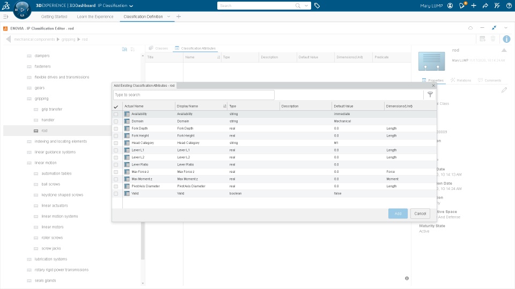Check the Fork Depth attribute checkbox
This screenshot has width=515, height=289.
coord(116,128)
